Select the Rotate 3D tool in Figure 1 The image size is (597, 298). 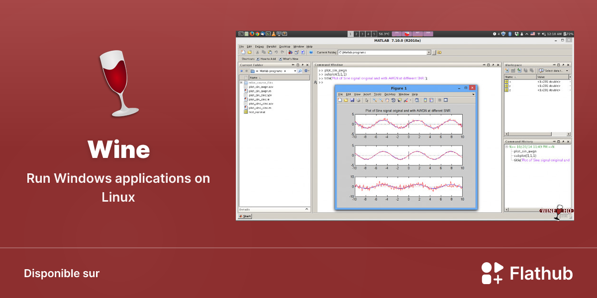[393, 100]
